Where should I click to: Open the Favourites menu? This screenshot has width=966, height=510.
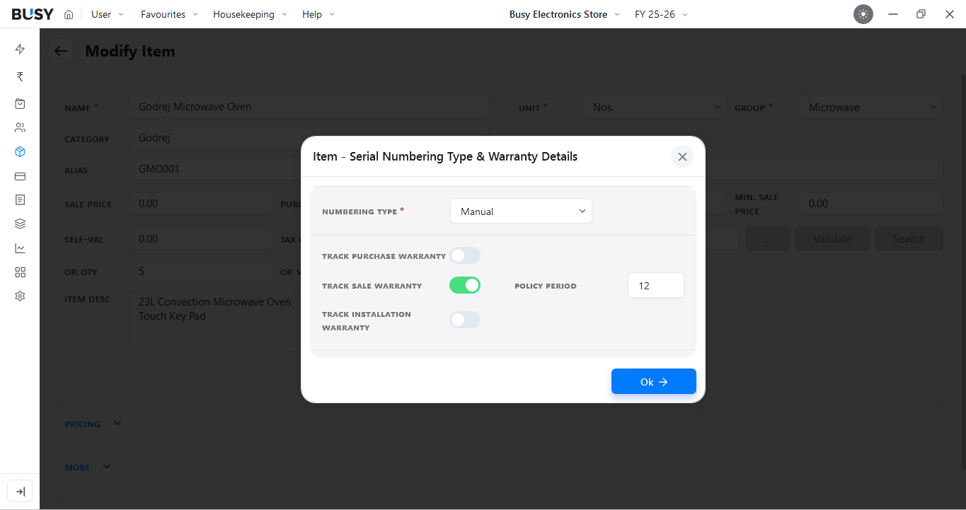(x=169, y=14)
